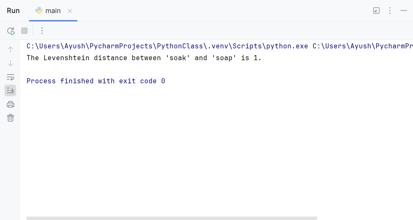Hide the Run tool window
413x220 pixels.
(403, 11)
